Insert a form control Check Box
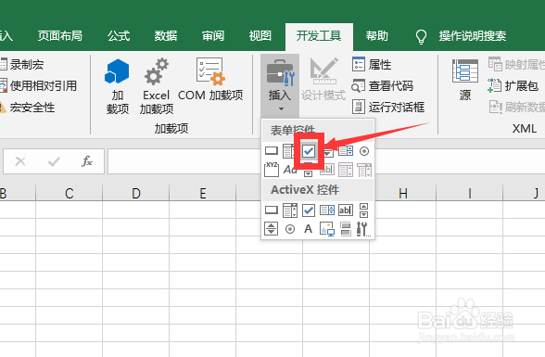Viewport: 545px width, 357px height. (309, 151)
